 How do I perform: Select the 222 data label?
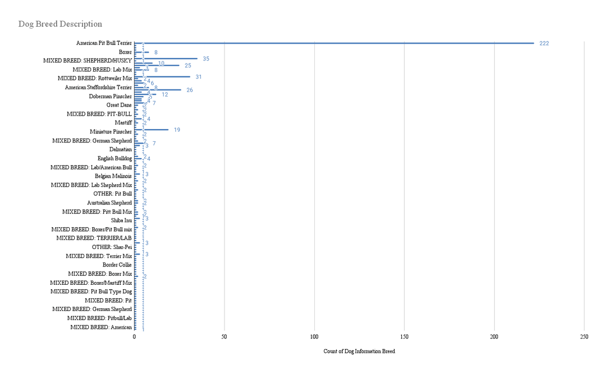tap(544, 44)
